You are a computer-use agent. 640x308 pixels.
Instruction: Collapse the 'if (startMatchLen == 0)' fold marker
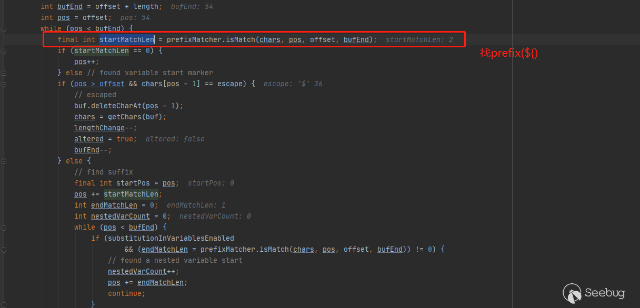[x=4, y=51]
